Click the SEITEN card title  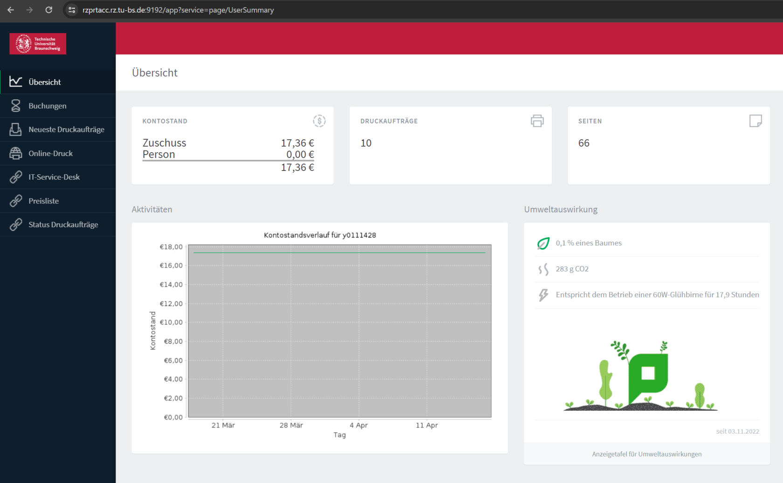click(590, 121)
